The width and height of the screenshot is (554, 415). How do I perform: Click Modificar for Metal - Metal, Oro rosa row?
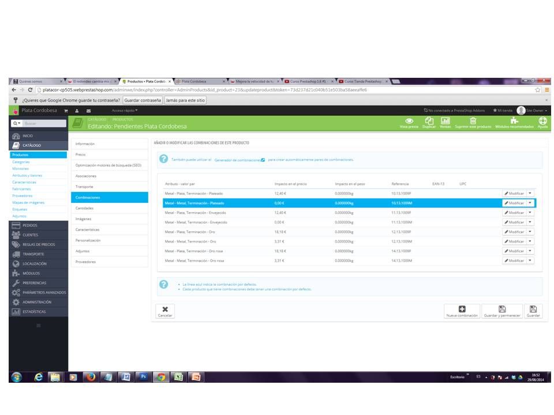tap(514, 261)
